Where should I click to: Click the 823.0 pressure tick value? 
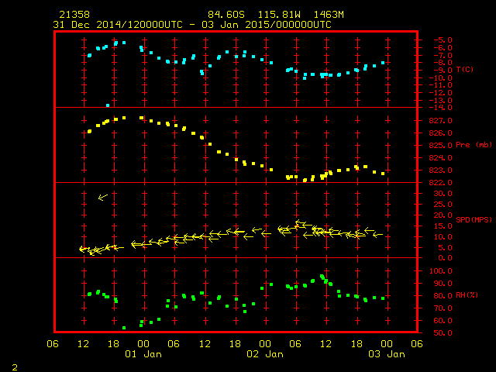[x=441, y=170]
